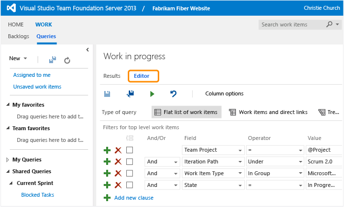This screenshot has height=207, width=344.
Task: Expand the My Queries folder
Action: pyautogui.click(x=8, y=160)
